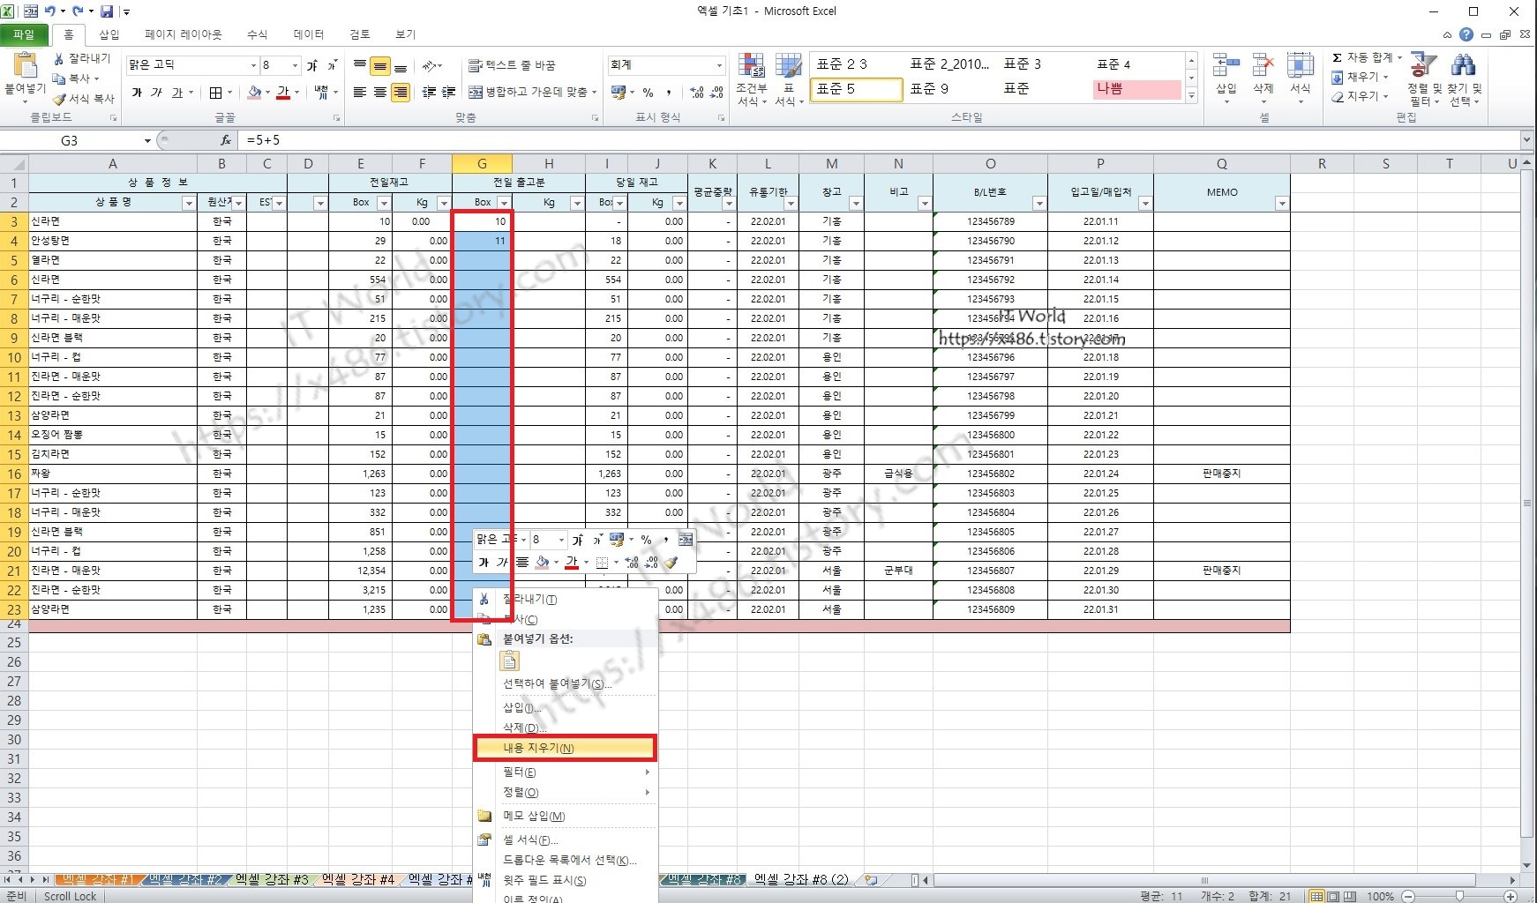Open 표 서식 format as table
1537x903 pixels.
coord(788,79)
